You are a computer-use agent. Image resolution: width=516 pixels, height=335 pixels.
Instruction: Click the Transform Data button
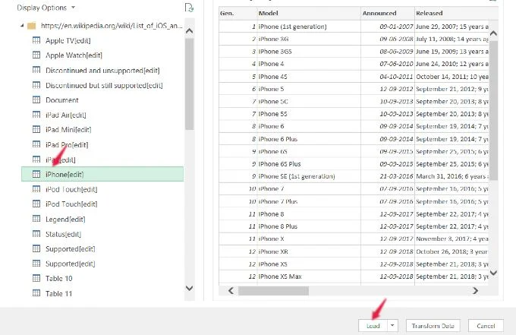[x=433, y=325]
